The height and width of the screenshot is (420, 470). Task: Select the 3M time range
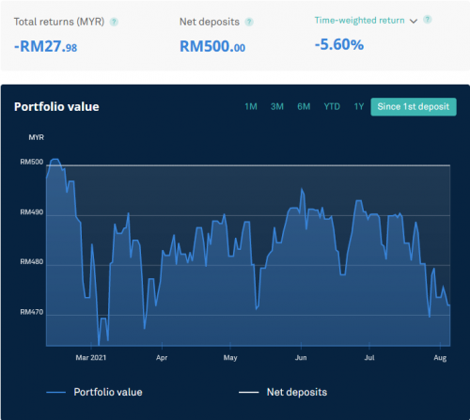[277, 107]
